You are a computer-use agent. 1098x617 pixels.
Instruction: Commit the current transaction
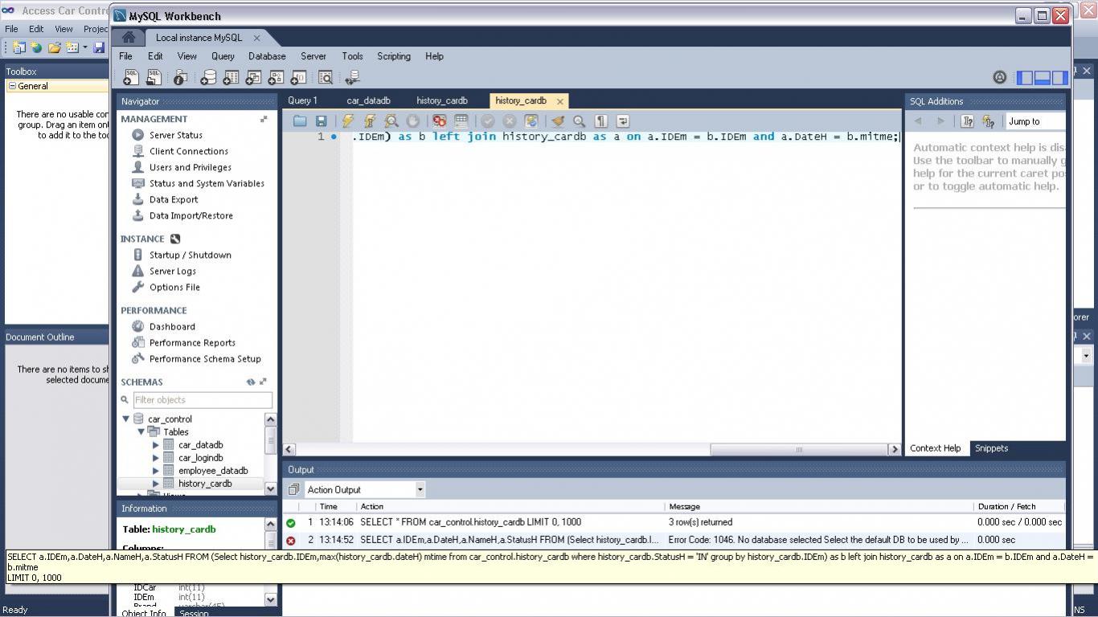pos(487,121)
